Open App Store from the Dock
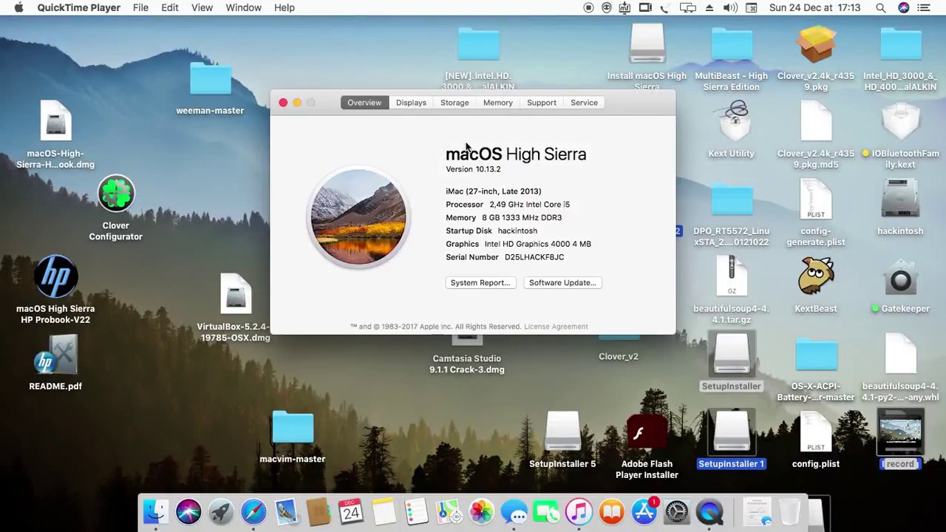Screen dimensions: 946x532 644,511
